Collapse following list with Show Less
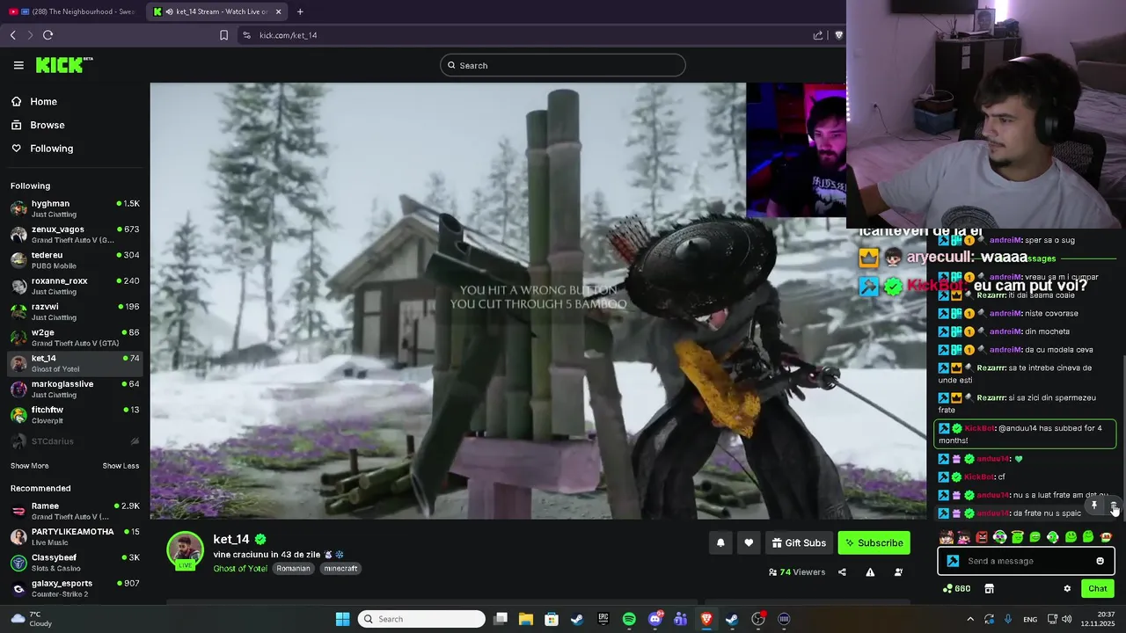This screenshot has height=633, width=1126. click(121, 466)
